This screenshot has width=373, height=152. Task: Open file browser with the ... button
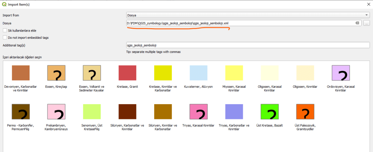pyautogui.click(x=366, y=23)
